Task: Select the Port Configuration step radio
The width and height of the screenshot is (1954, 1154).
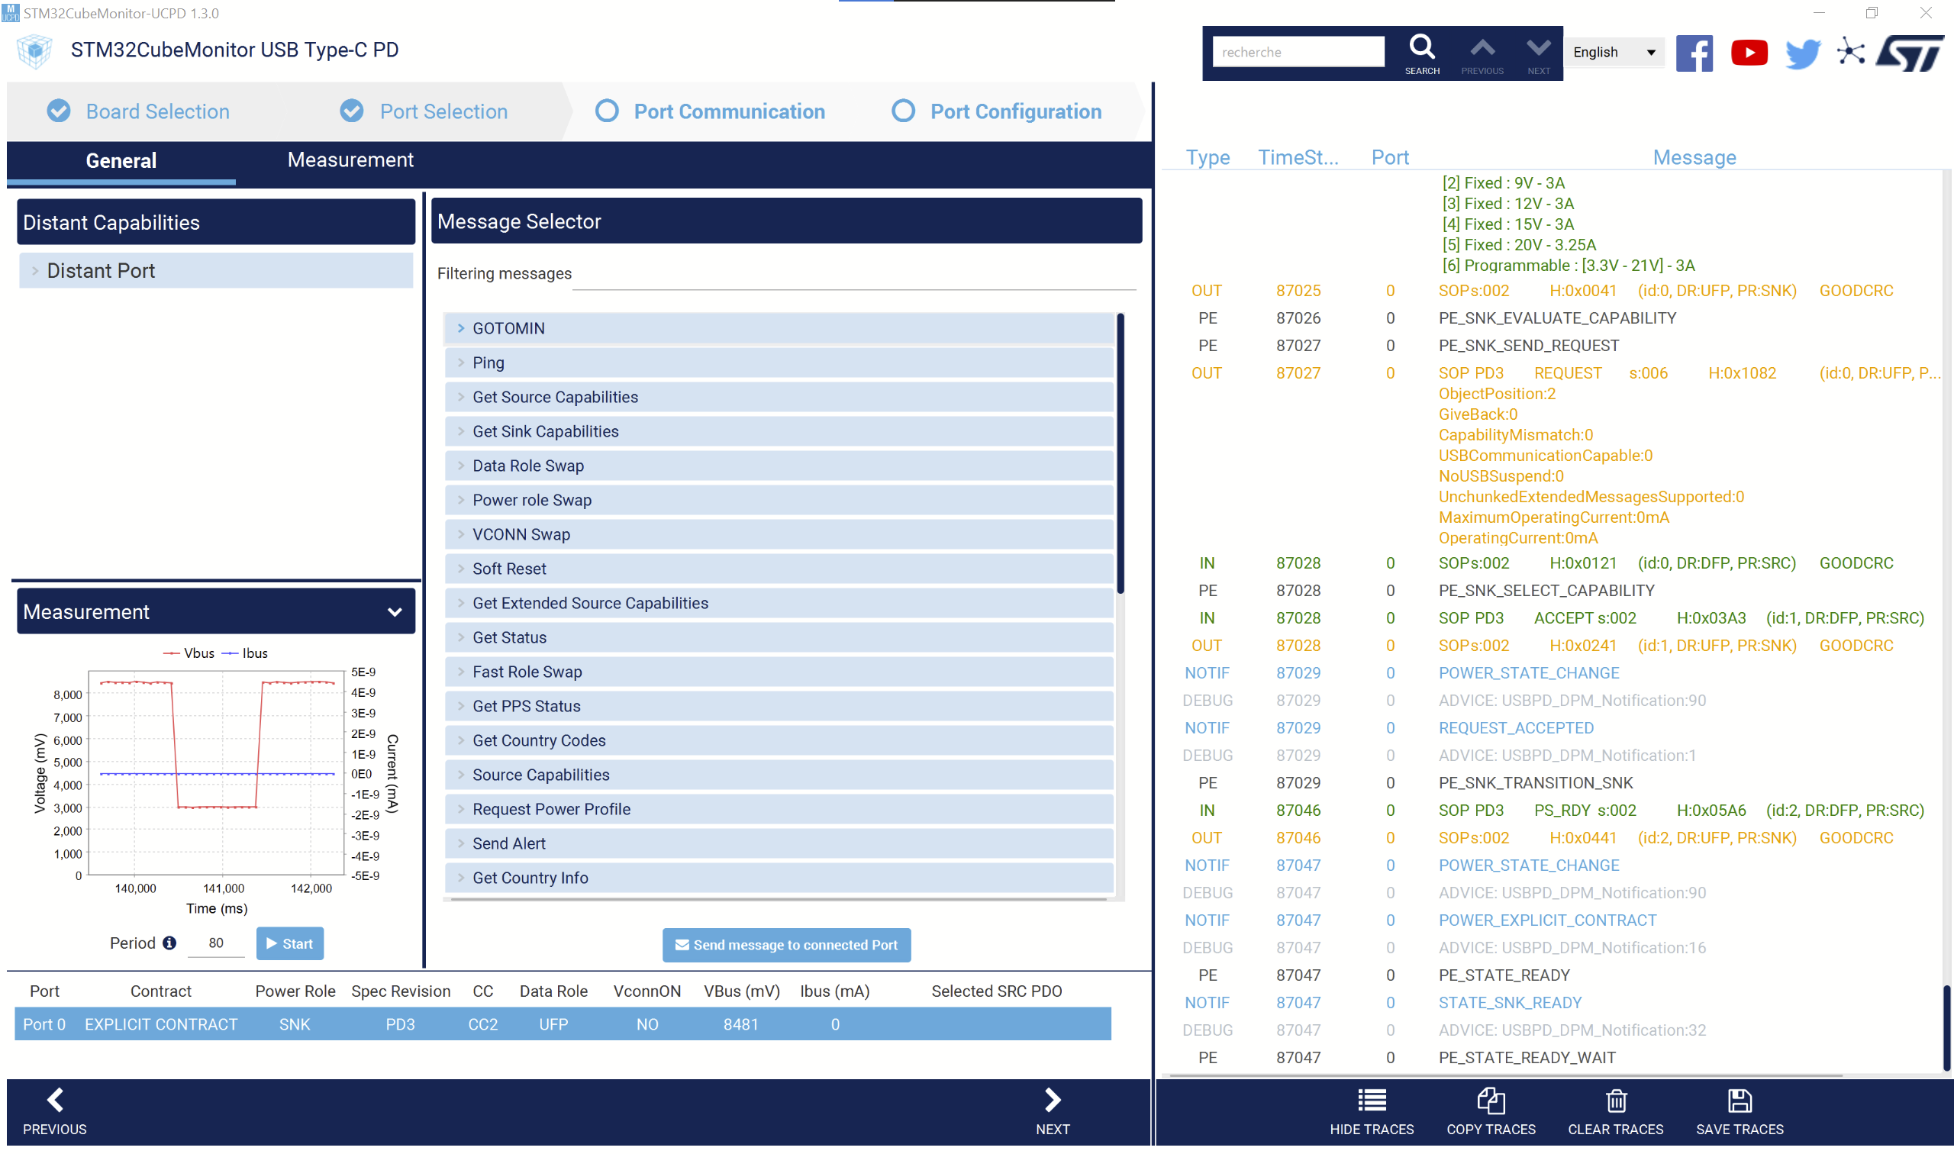Action: [x=903, y=111]
